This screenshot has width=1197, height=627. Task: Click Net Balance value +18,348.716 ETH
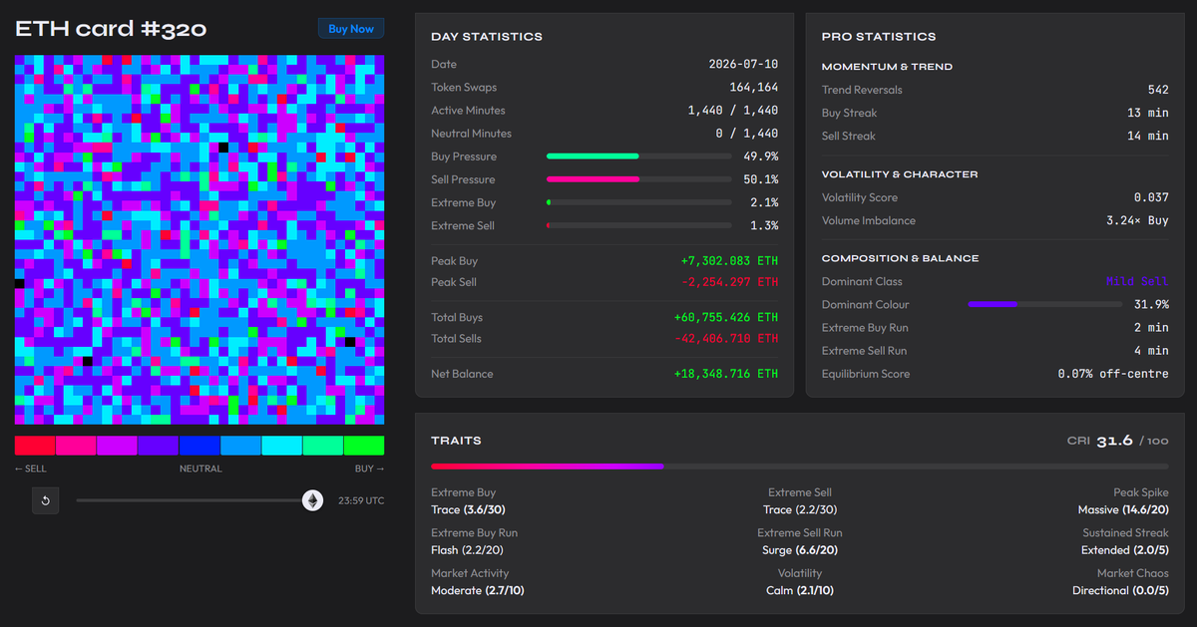pyautogui.click(x=726, y=374)
